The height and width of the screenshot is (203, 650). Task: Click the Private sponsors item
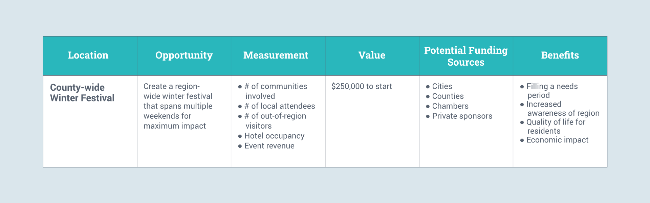point(462,116)
